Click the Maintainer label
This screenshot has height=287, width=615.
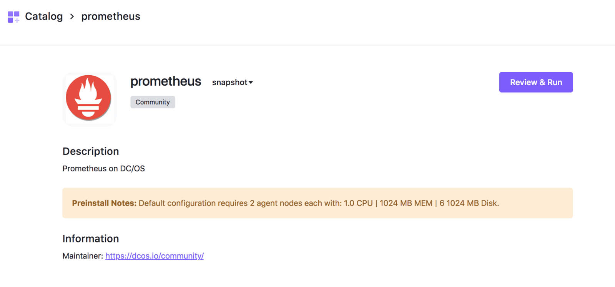click(x=83, y=256)
